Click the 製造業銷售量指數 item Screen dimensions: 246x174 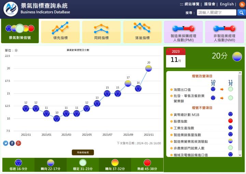[187, 135]
